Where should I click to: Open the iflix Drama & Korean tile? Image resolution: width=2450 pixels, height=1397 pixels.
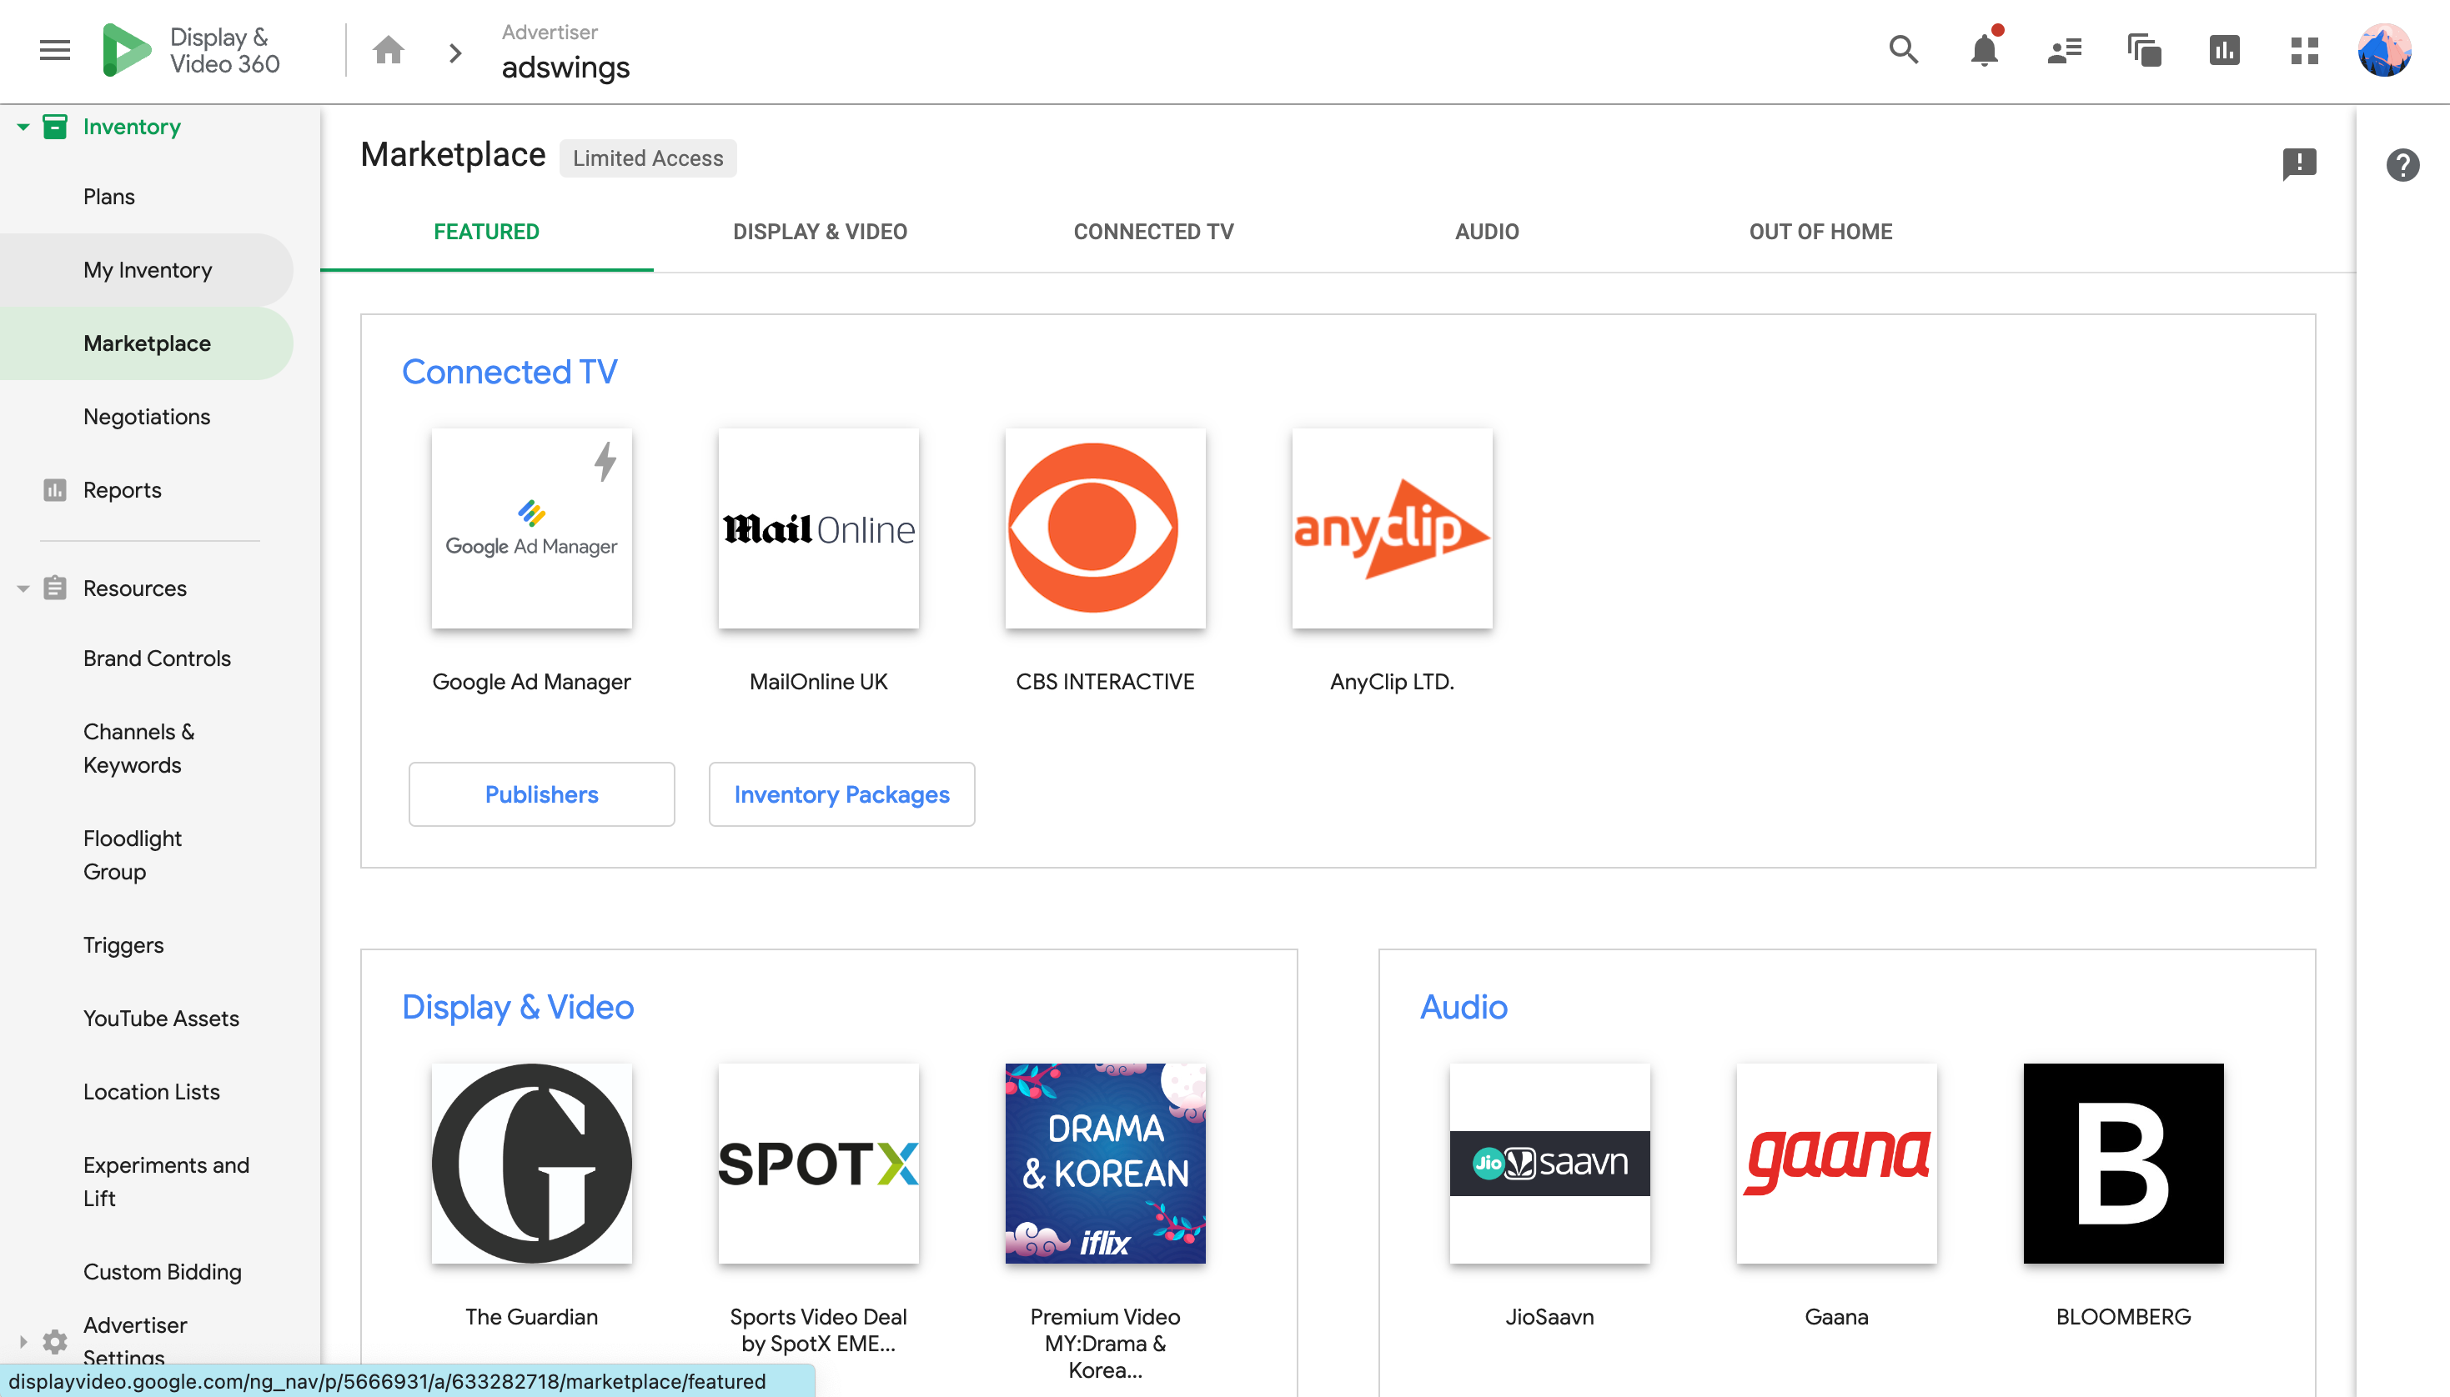[1106, 1164]
